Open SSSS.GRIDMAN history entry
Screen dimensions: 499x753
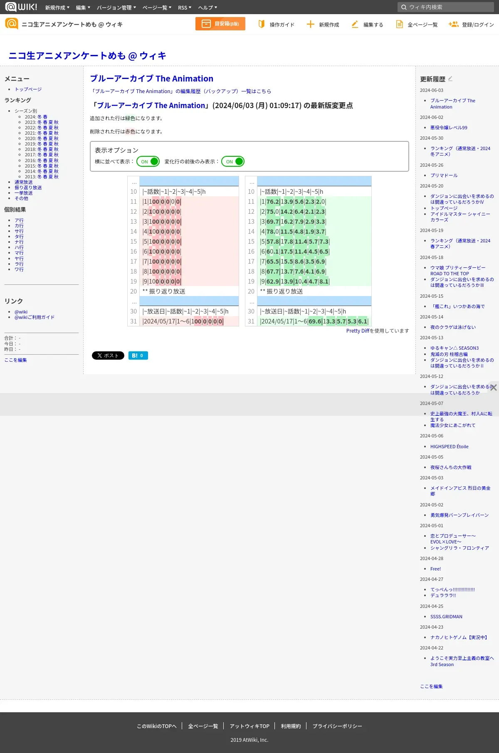click(x=446, y=617)
